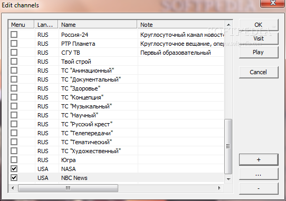This screenshot has width=286, height=201.
Task: Check the Твой строй menu checkbox
Action: [14, 62]
